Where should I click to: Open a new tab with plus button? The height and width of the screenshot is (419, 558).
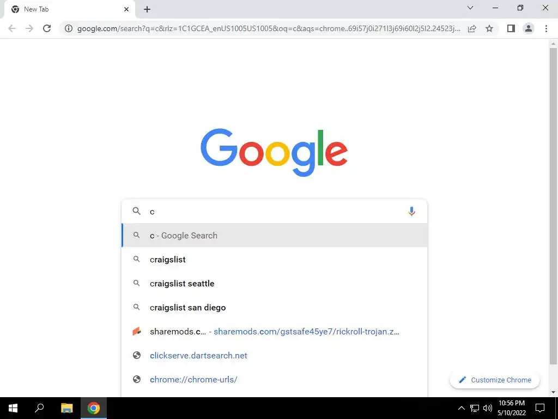147,9
